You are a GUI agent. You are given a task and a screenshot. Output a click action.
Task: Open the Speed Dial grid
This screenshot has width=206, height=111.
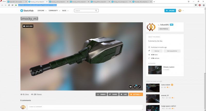click(x=12, y=5)
